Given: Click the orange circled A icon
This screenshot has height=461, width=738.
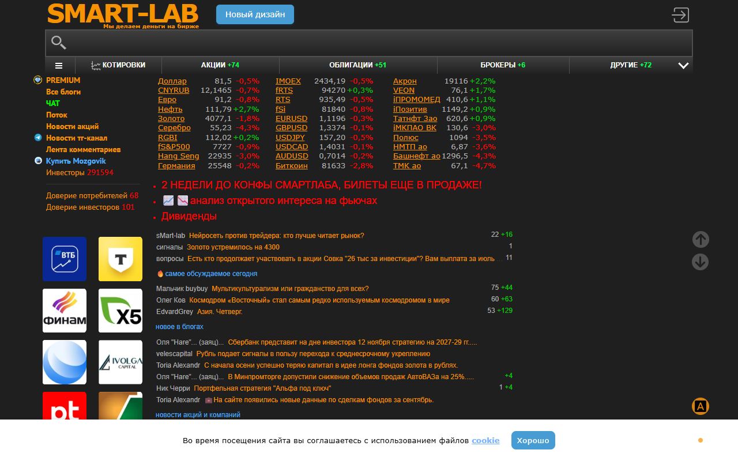Looking at the screenshot, I should [x=701, y=406].
